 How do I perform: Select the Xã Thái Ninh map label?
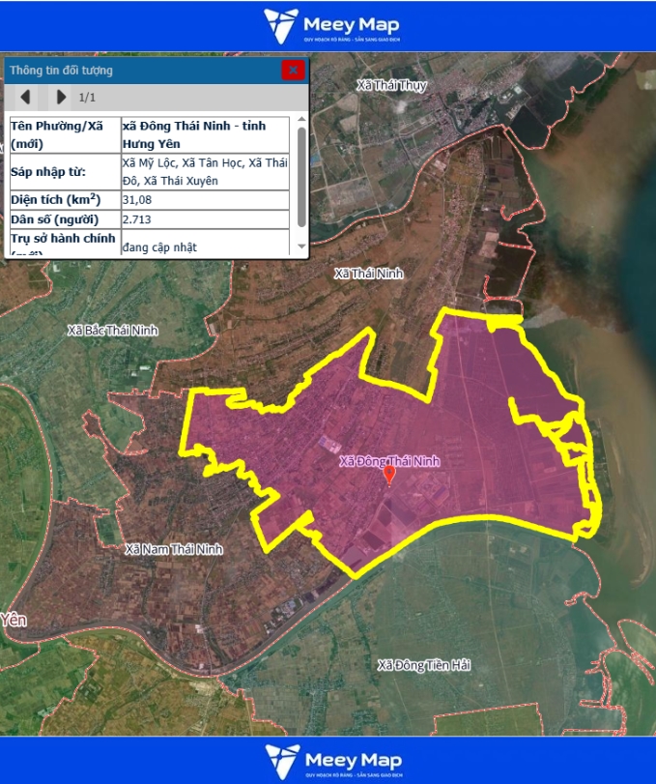367,274
